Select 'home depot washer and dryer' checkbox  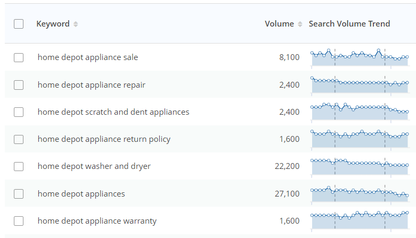(x=19, y=166)
